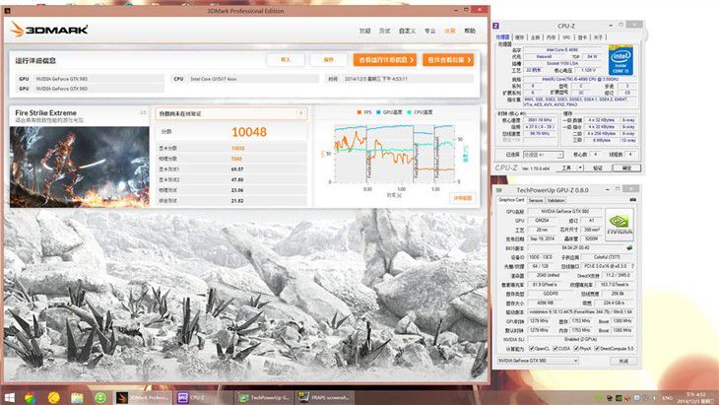Image resolution: width=719 pixels, height=405 pixels.
Task: Open the 关于 tab in CPU-Z
Action: [598, 37]
